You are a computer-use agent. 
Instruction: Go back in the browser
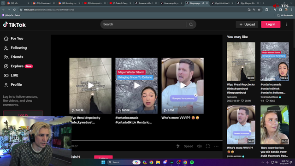point(3,10)
